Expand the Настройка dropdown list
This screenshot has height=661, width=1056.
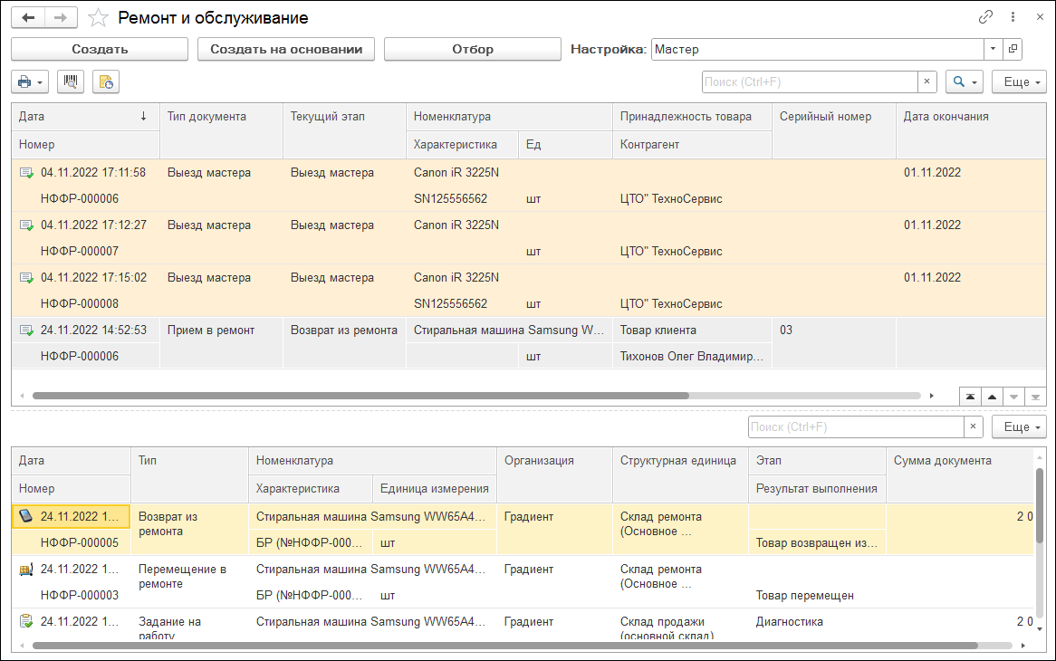pyautogui.click(x=993, y=49)
